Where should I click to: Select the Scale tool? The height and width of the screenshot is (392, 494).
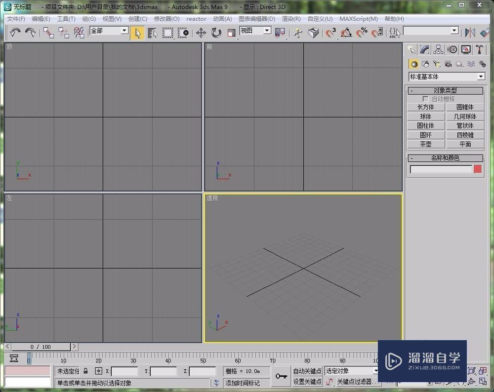click(231, 33)
